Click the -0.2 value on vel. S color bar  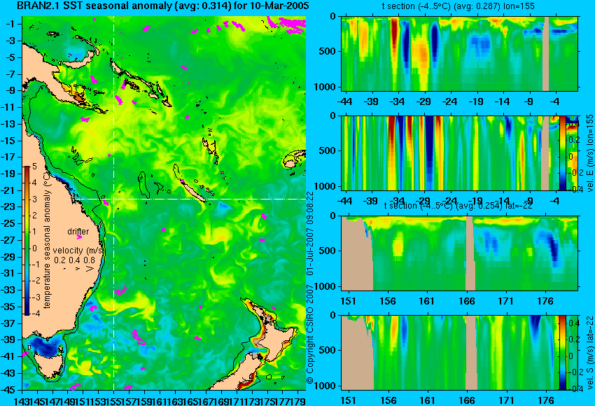(x=573, y=372)
